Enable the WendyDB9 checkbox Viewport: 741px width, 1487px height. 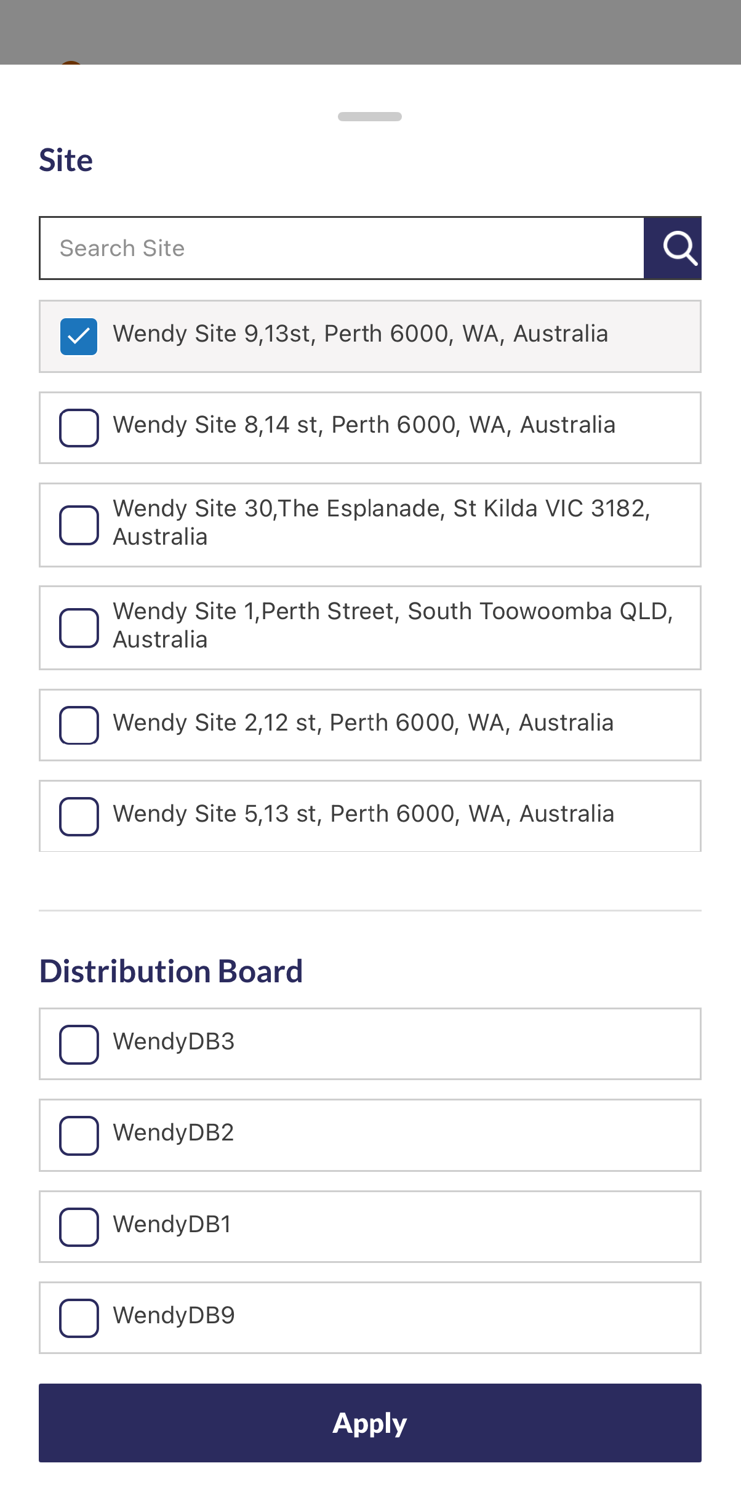[x=79, y=1318]
